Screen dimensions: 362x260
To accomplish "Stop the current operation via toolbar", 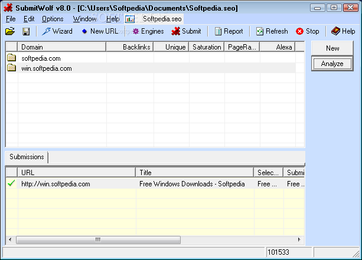I will 308,31.
